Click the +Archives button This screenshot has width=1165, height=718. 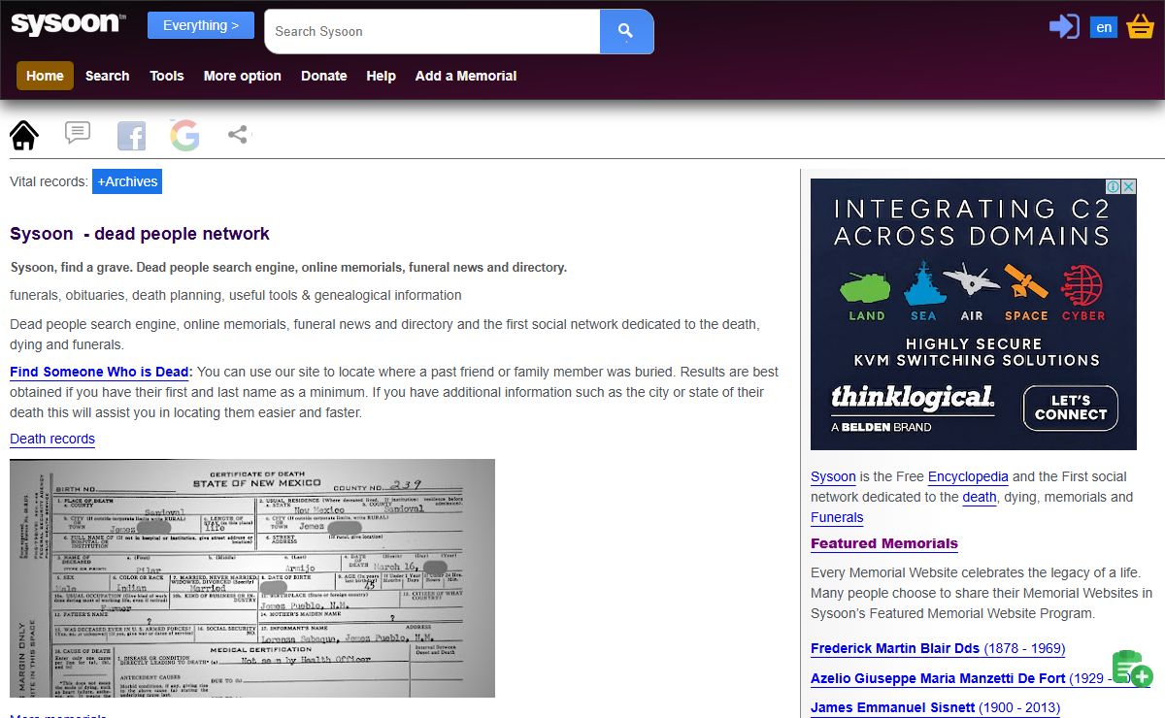tap(127, 181)
